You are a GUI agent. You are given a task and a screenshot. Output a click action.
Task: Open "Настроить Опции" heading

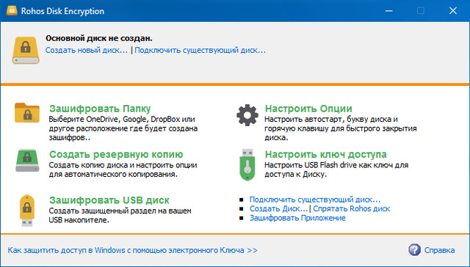[x=308, y=109]
